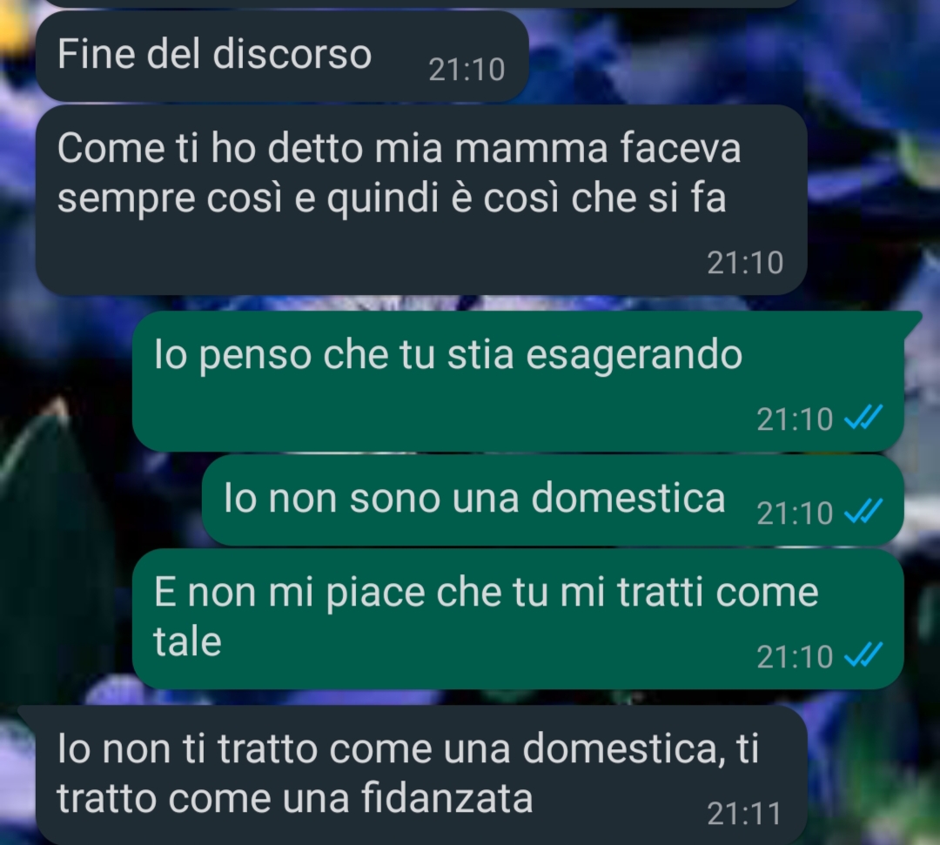Click timestamp on "Io penso che tu stia esagerando"

tap(795, 419)
